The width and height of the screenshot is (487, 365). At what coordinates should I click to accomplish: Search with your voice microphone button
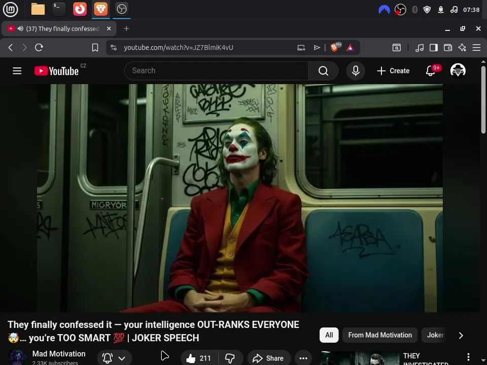coord(356,71)
